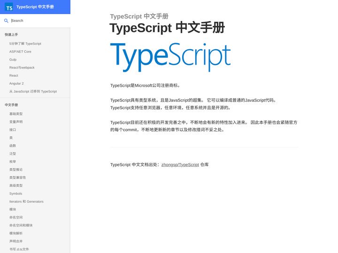Image resolution: width=338 pixels, height=253 pixels.
Task: Click the main TypeScript 中文手册 heading
Action: tap(167, 28)
